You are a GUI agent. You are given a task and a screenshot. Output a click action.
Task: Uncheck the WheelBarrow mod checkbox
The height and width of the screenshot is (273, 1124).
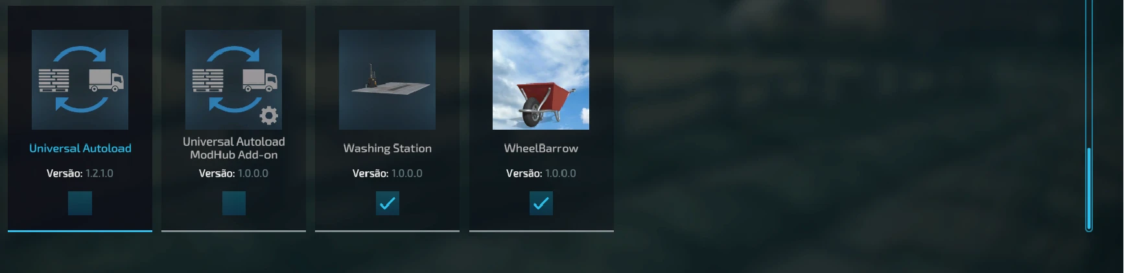(x=541, y=204)
